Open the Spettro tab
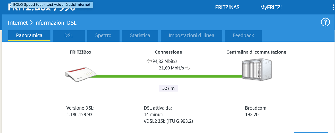This screenshot has width=335, height=133. (103, 36)
